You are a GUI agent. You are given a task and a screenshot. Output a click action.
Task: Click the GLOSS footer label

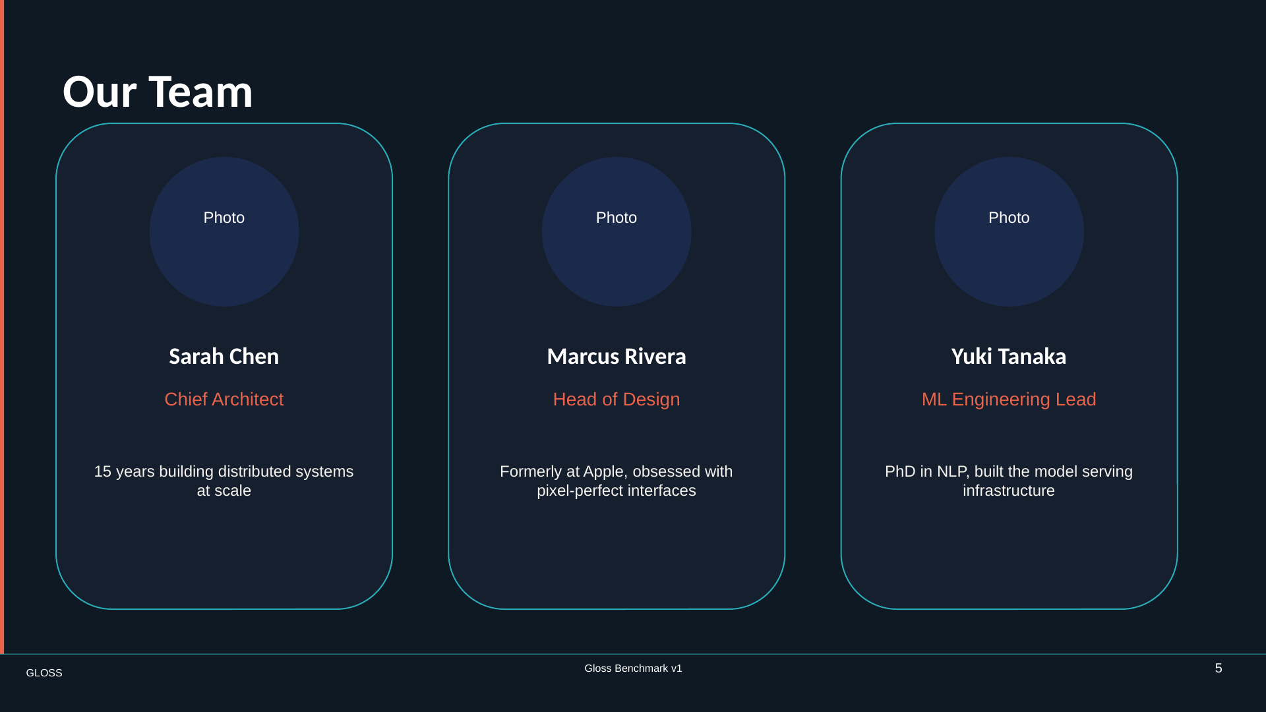point(44,673)
